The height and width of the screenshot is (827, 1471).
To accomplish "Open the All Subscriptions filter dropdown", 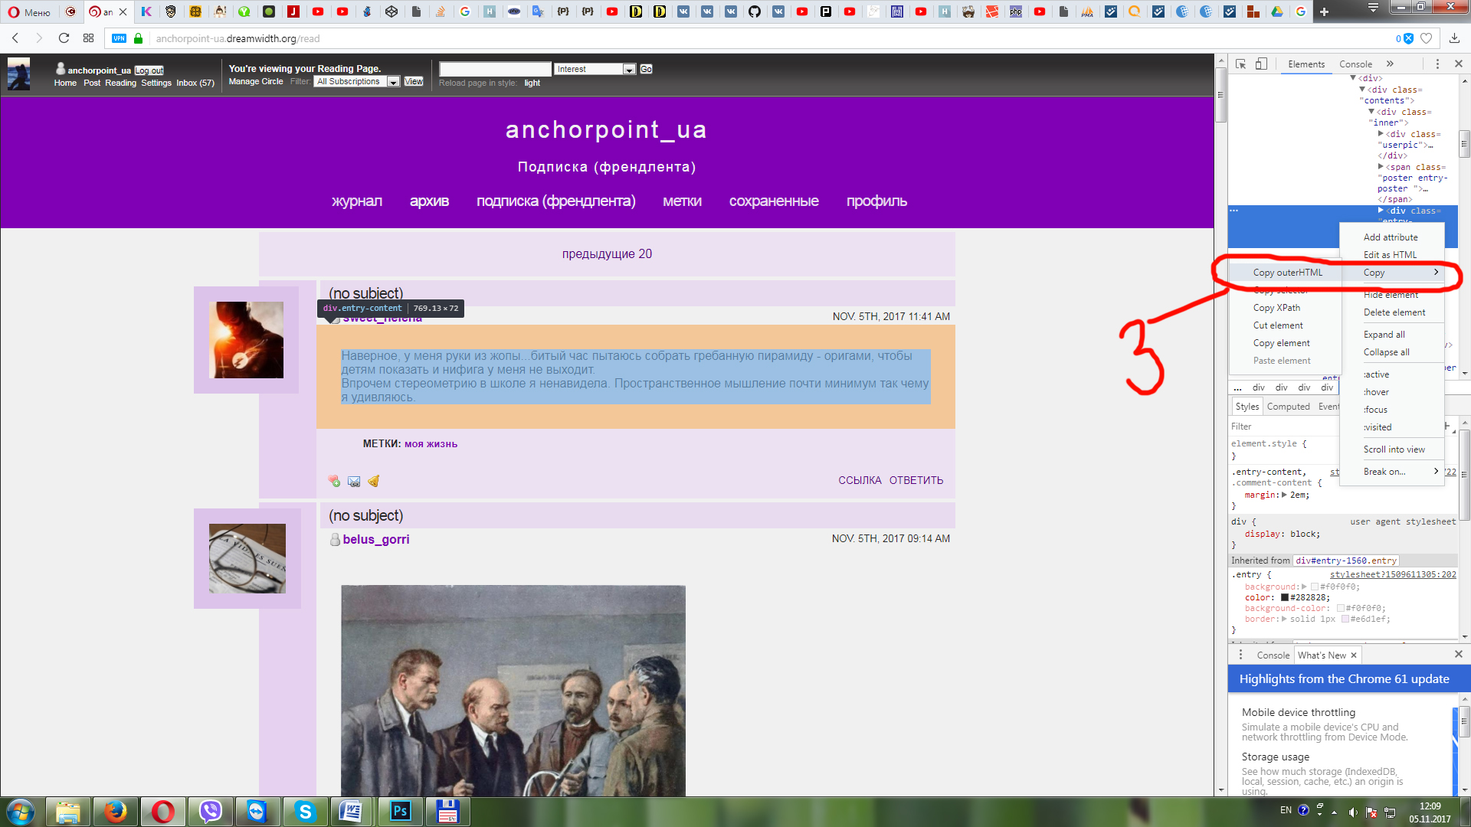I will pos(356,81).
